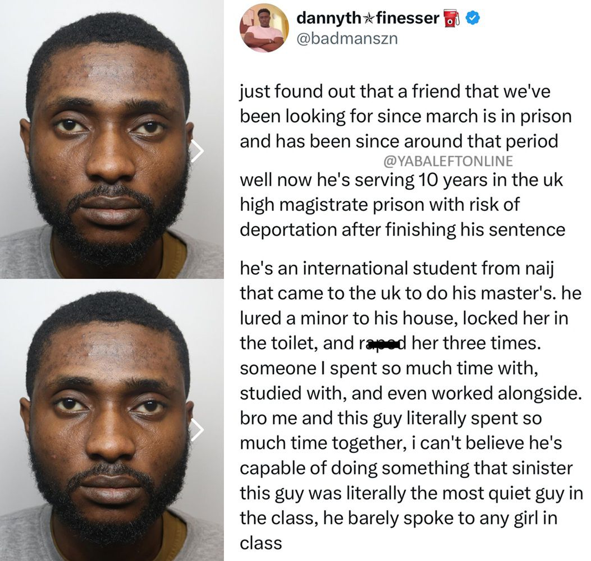Image resolution: width=591 pixels, height=561 pixels.
Task: Advance the bottom photo with its chevron arrow
Action: 197,430
